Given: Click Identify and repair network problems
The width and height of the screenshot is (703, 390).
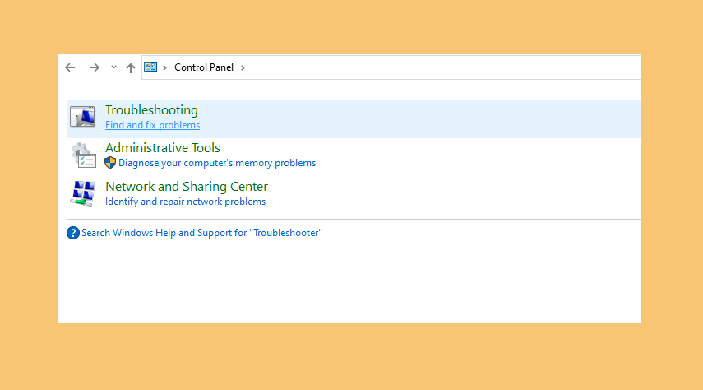Looking at the screenshot, I should click(185, 202).
